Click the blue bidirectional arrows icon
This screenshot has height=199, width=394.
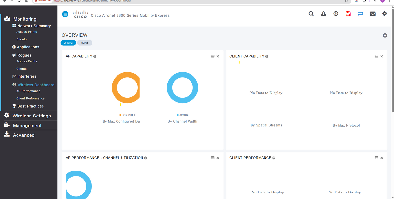tap(360, 14)
